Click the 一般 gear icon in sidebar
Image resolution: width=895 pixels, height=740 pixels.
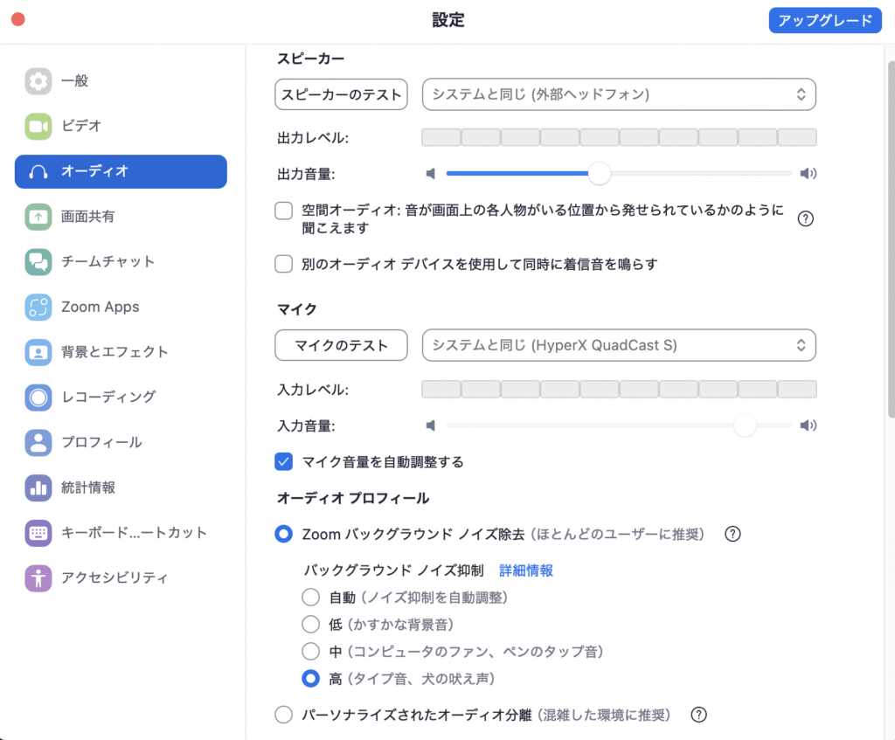[38, 81]
